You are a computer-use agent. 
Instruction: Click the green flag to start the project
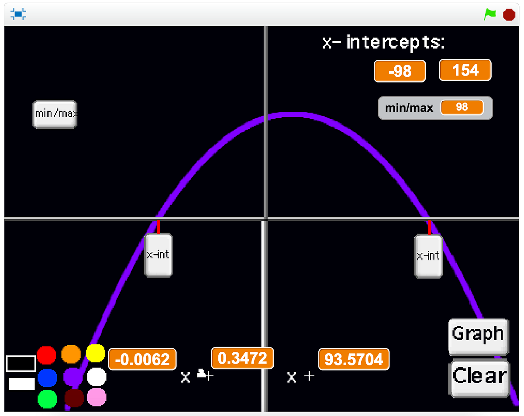point(490,14)
